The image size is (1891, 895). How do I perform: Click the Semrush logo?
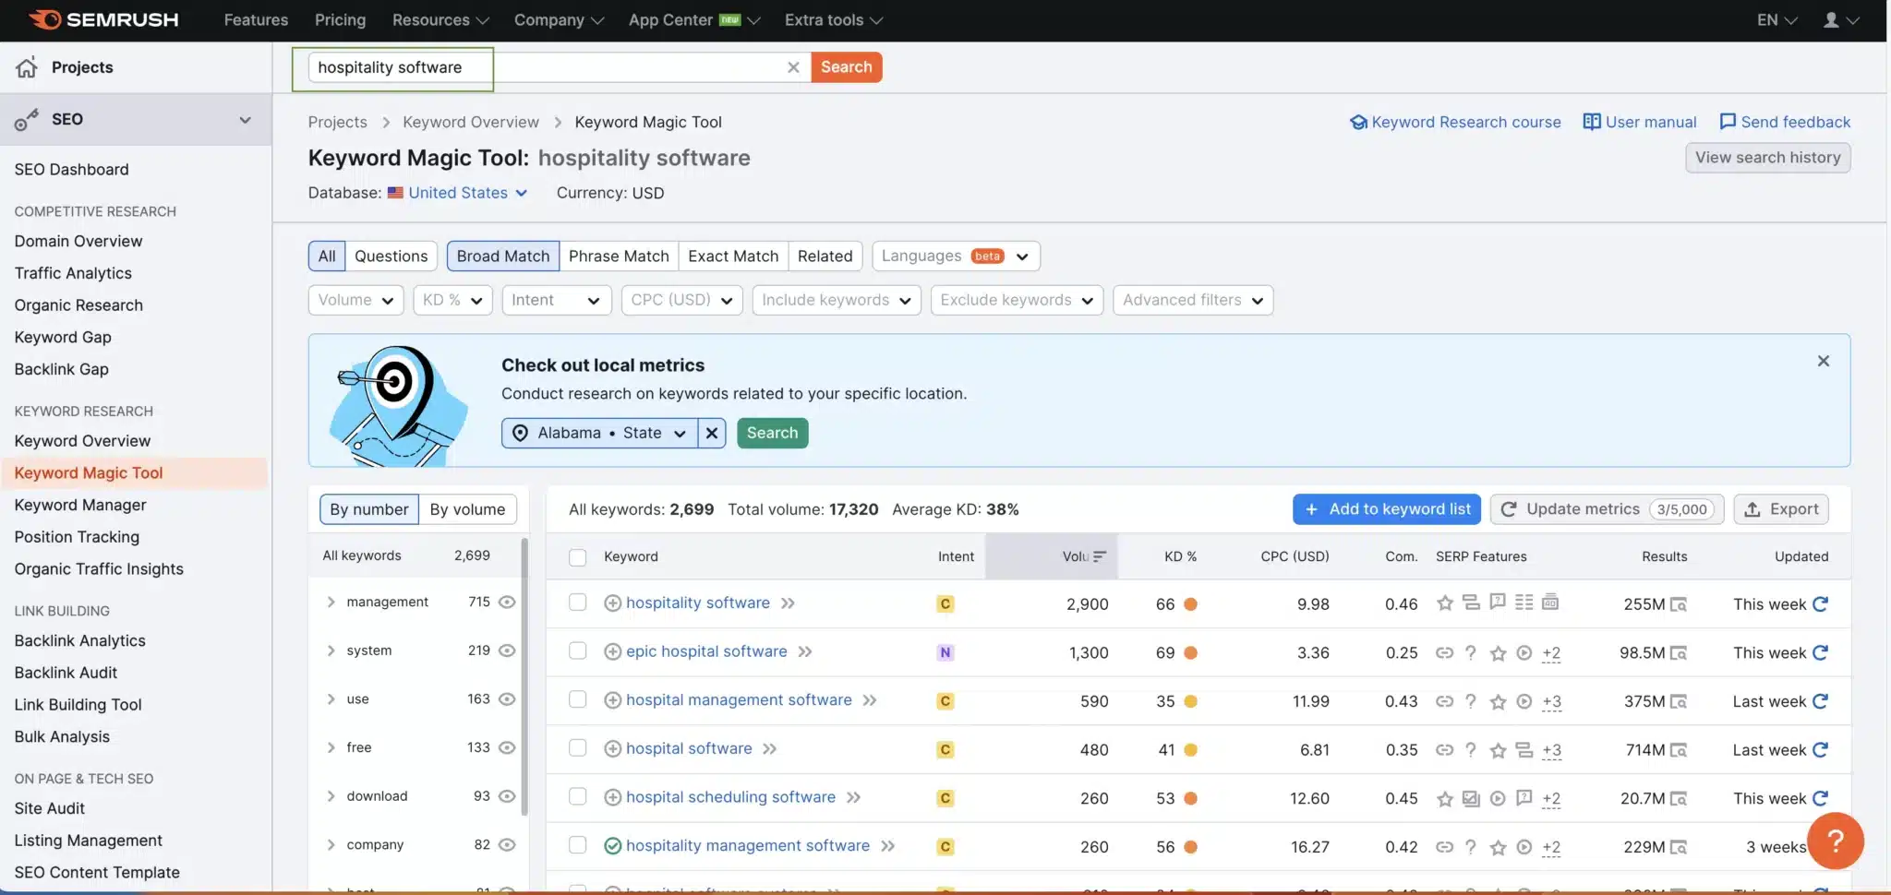click(x=103, y=19)
